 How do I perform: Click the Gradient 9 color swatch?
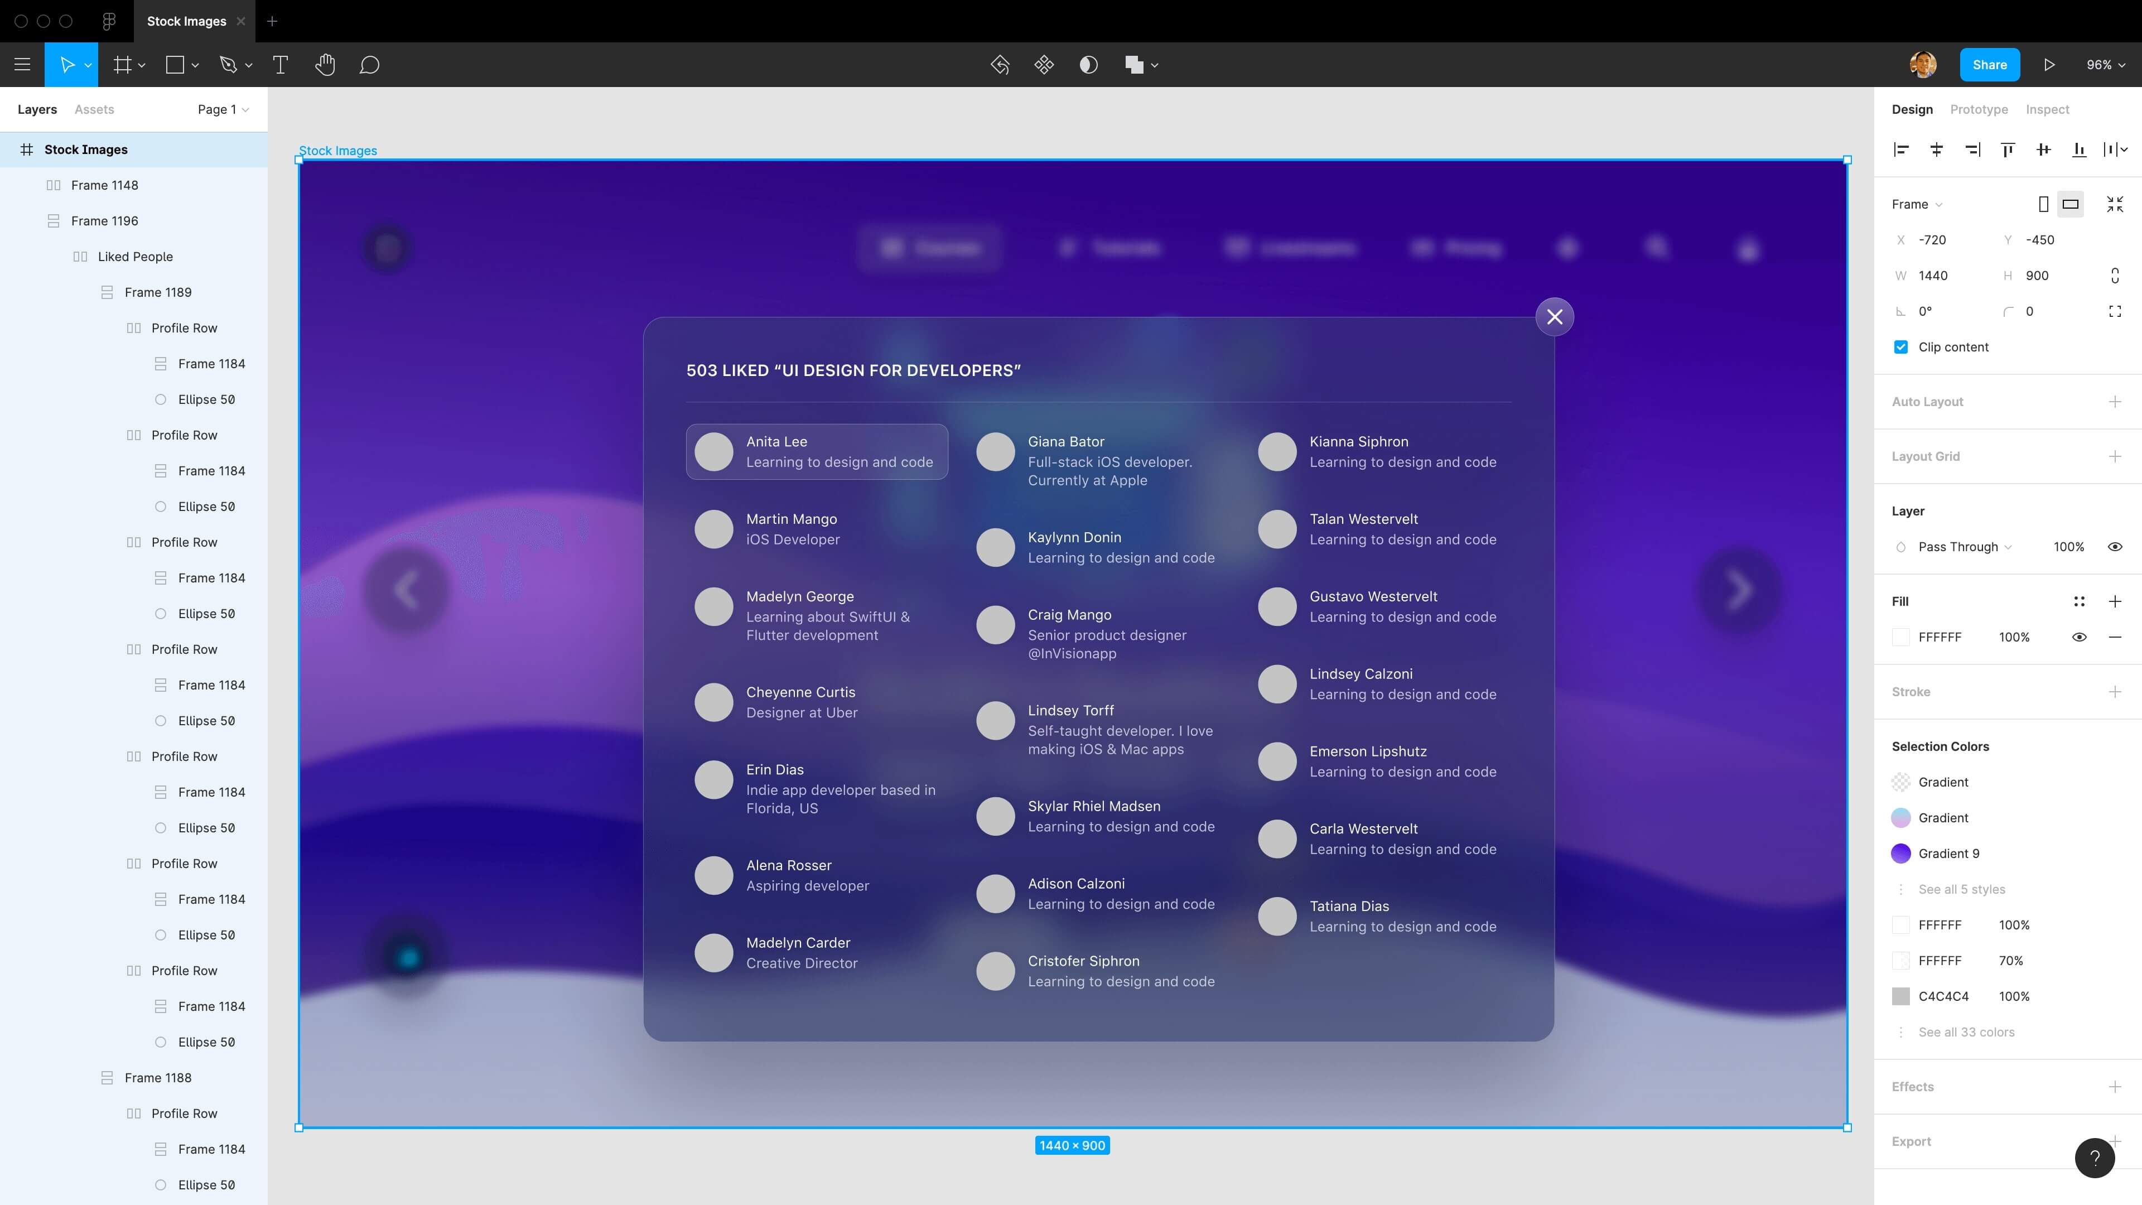pos(1901,853)
